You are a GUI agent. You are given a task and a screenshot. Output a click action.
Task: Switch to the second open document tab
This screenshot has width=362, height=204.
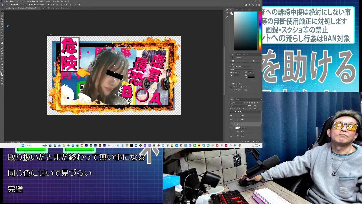(x=57, y=8)
